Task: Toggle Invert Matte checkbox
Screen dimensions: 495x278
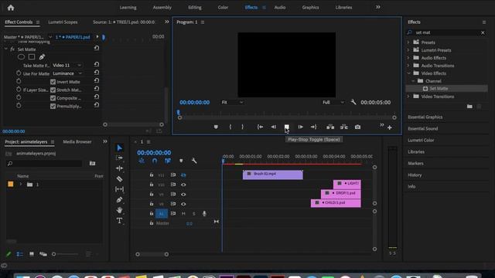Action: (53, 82)
